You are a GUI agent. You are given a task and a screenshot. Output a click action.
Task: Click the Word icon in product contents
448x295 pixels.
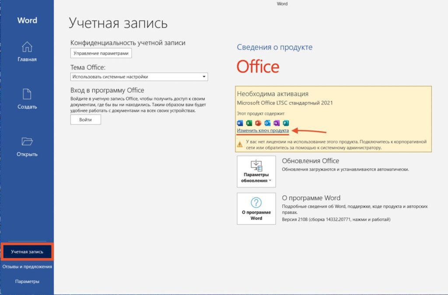[239, 123]
